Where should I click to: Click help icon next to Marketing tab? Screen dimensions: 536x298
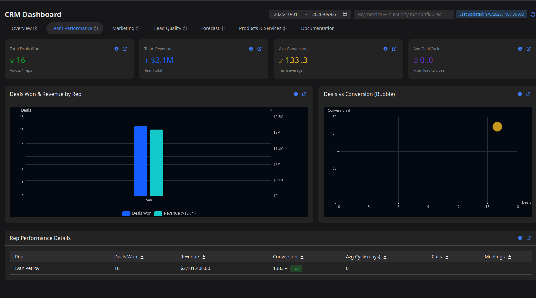[138, 29]
